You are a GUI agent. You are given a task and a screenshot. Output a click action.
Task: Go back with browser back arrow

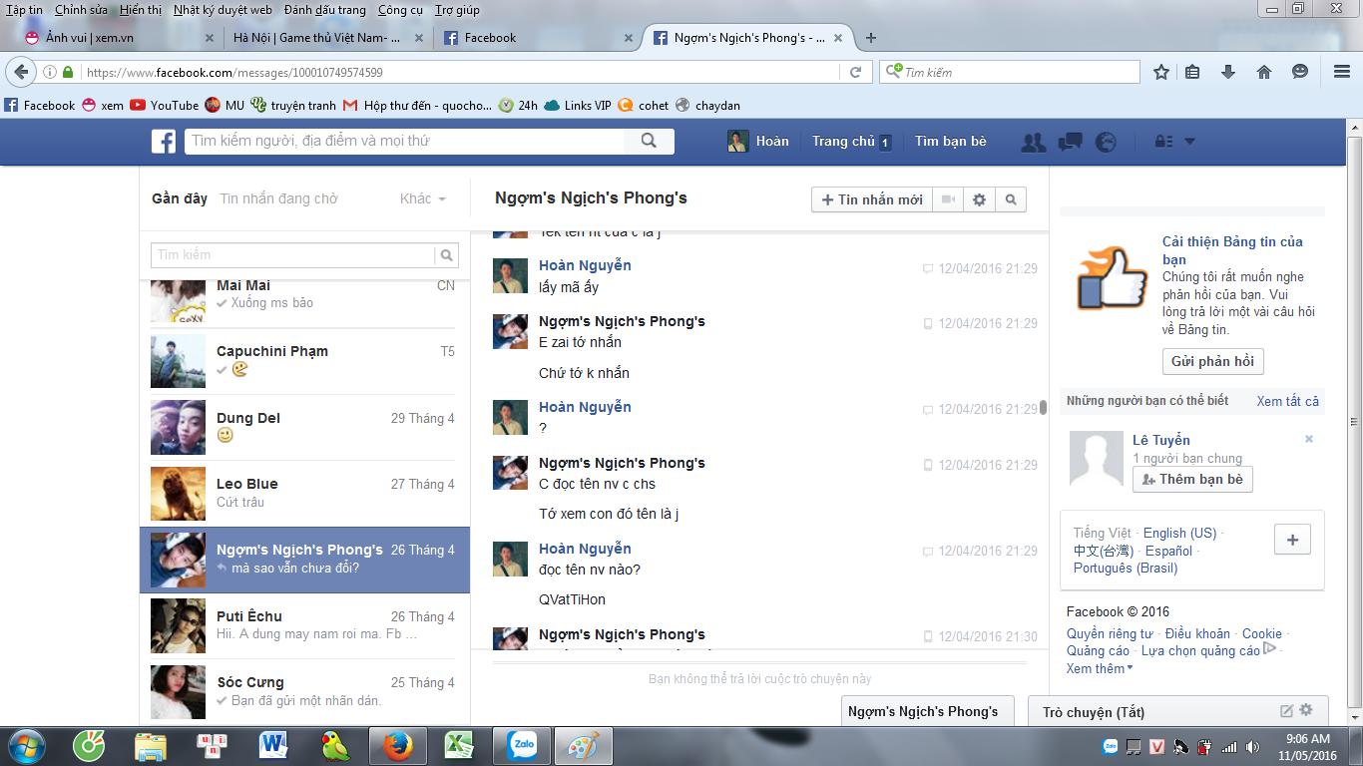pyautogui.click(x=21, y=72)
